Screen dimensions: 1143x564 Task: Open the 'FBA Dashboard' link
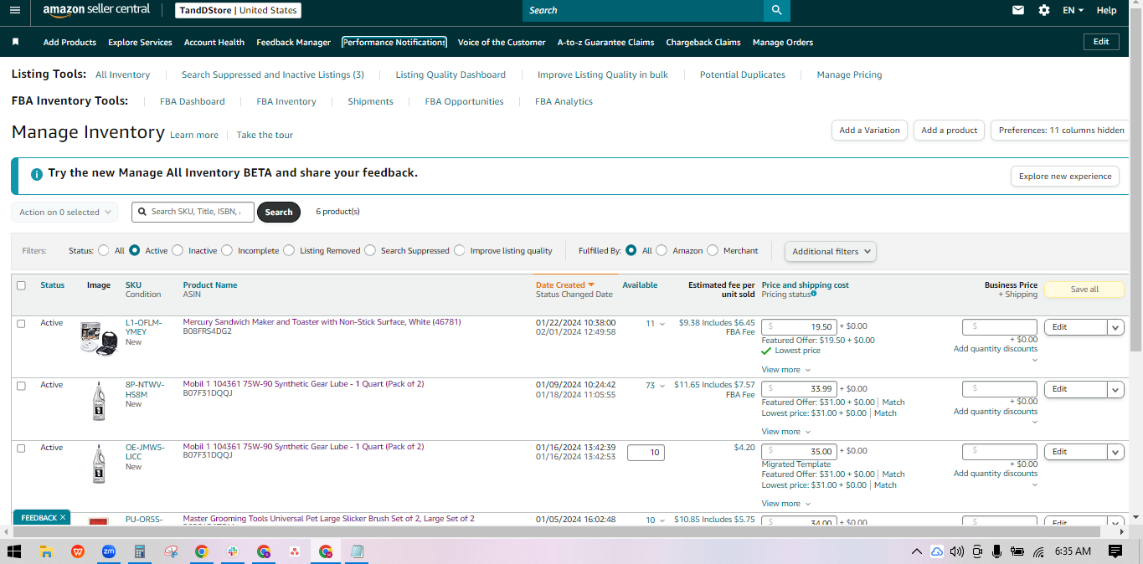coord(193,101)
